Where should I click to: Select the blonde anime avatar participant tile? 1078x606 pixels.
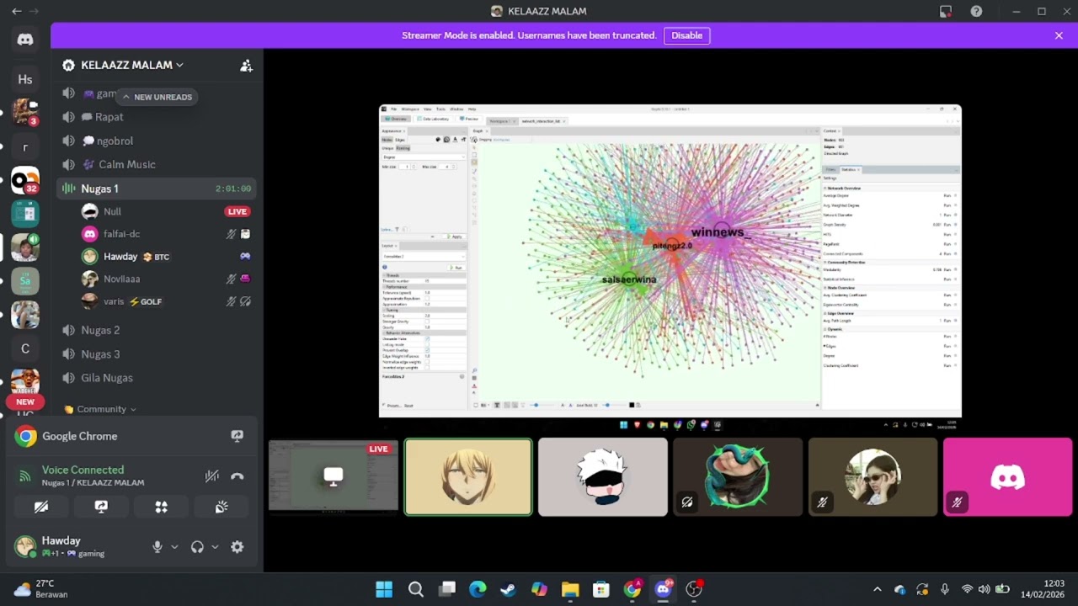pos(468,477)
